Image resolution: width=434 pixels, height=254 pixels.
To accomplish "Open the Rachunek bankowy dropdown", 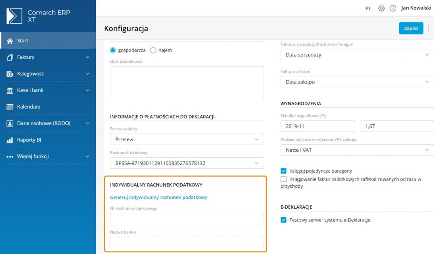I will click(186, 163).
